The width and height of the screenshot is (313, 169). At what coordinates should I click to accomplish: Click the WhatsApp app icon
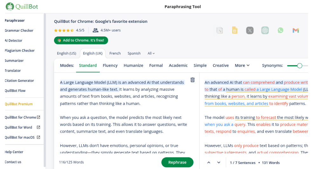[x=280, y=30]
